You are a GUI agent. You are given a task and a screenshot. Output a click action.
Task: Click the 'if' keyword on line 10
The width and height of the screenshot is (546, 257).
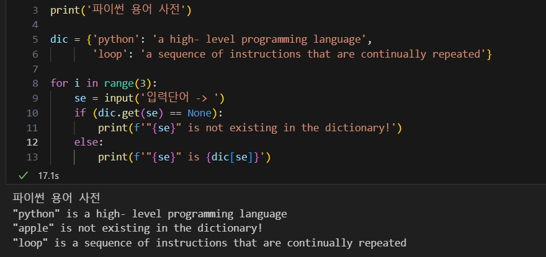pos(80,113)
